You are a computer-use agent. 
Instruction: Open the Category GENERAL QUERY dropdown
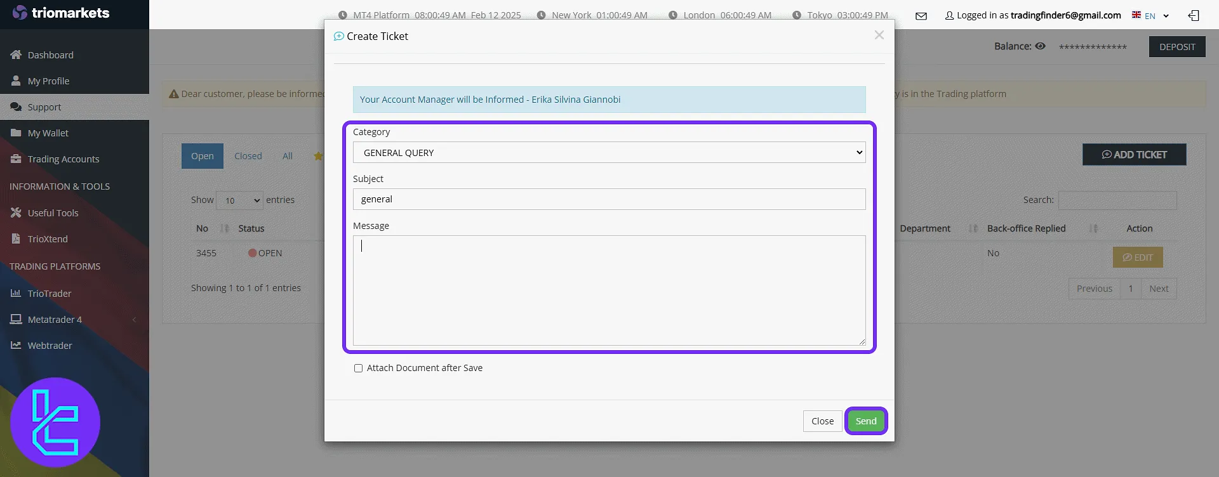[609, 152]
